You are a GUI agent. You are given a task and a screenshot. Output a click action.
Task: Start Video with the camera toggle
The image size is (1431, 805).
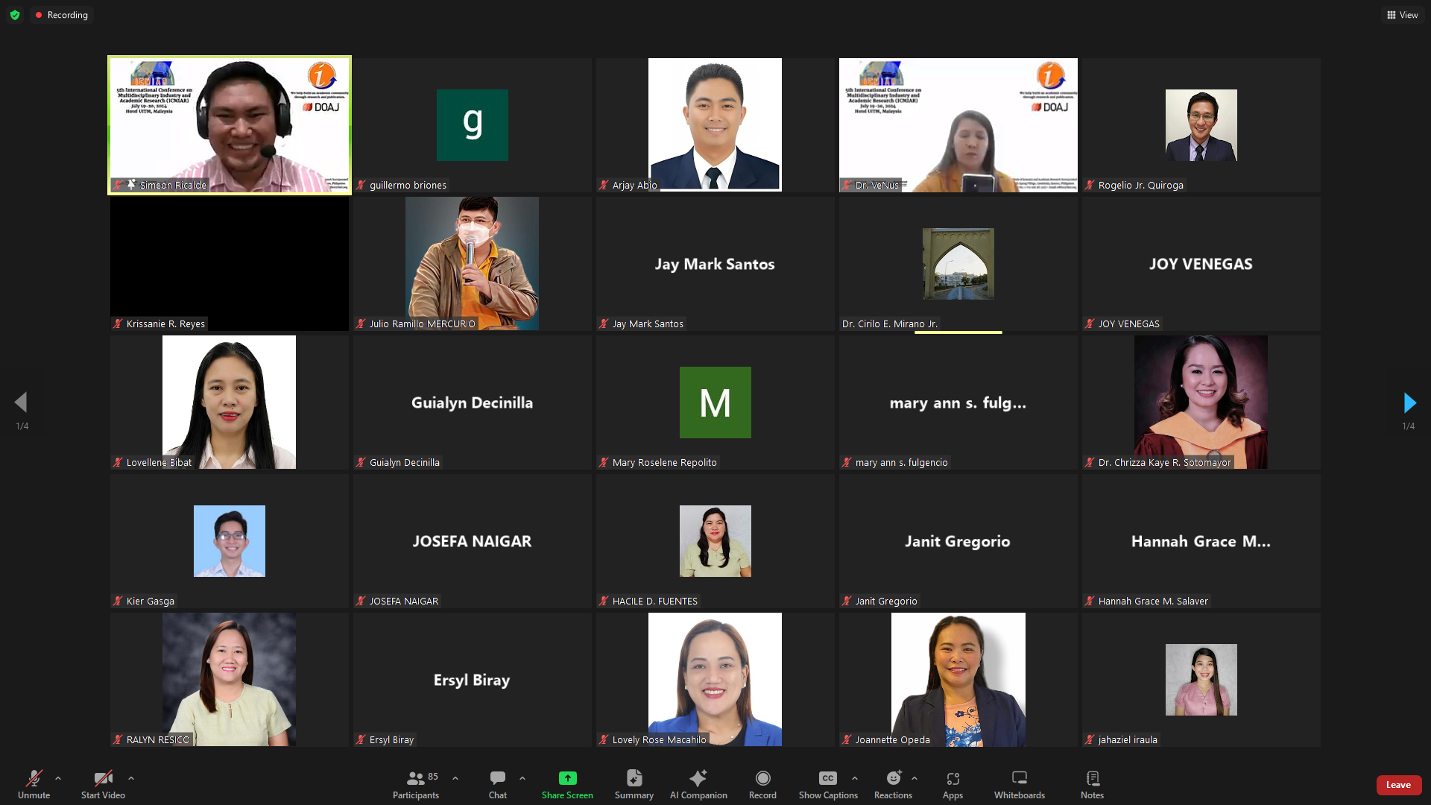[103, 784]
